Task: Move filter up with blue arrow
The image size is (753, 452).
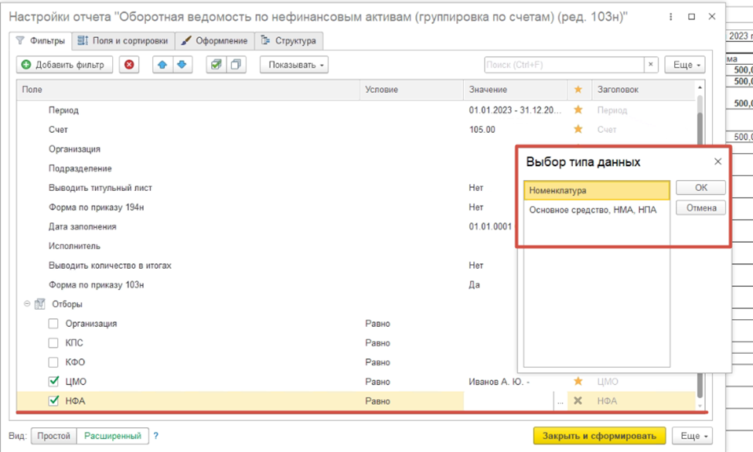Action: 162,65
